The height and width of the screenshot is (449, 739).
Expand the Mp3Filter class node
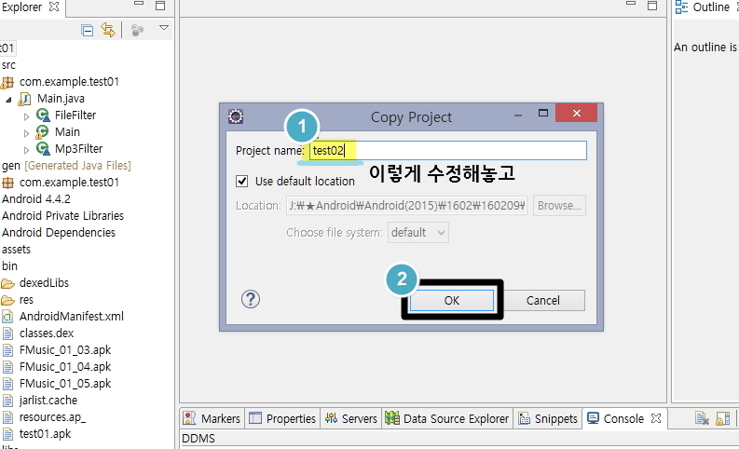26,150
